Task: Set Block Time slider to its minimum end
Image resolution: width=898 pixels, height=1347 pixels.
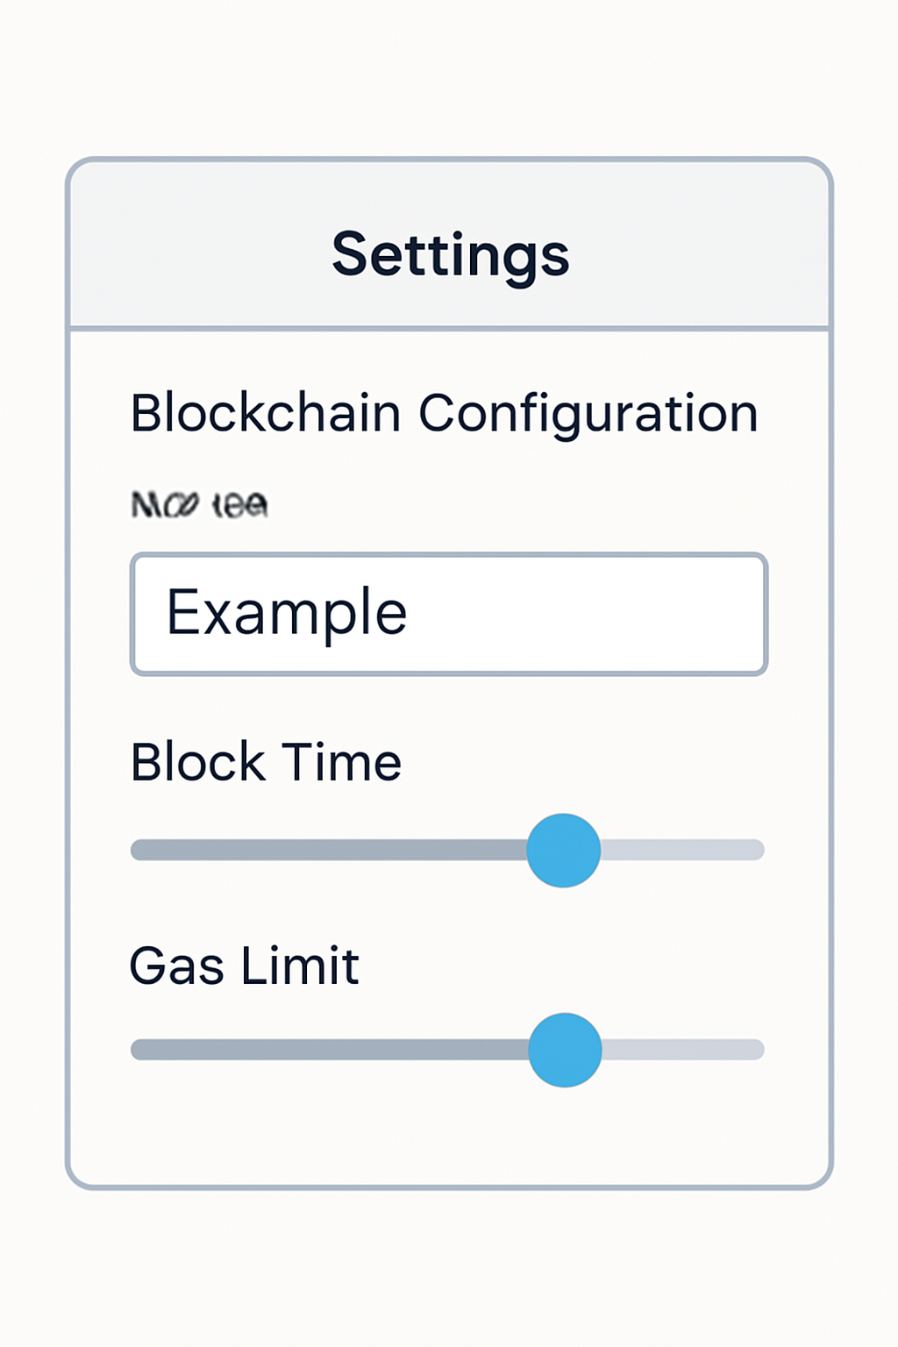Action: tap(134, 850)
